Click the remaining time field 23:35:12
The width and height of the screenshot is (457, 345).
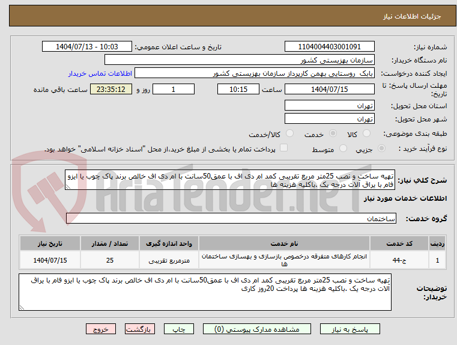tap(111, 89)
